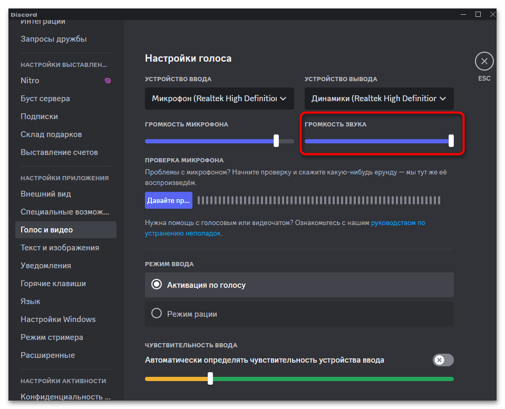The image size is (505, 409).
Task: Click the Громкость звука label
Action: pyautogui.click(x=335, y=124)
